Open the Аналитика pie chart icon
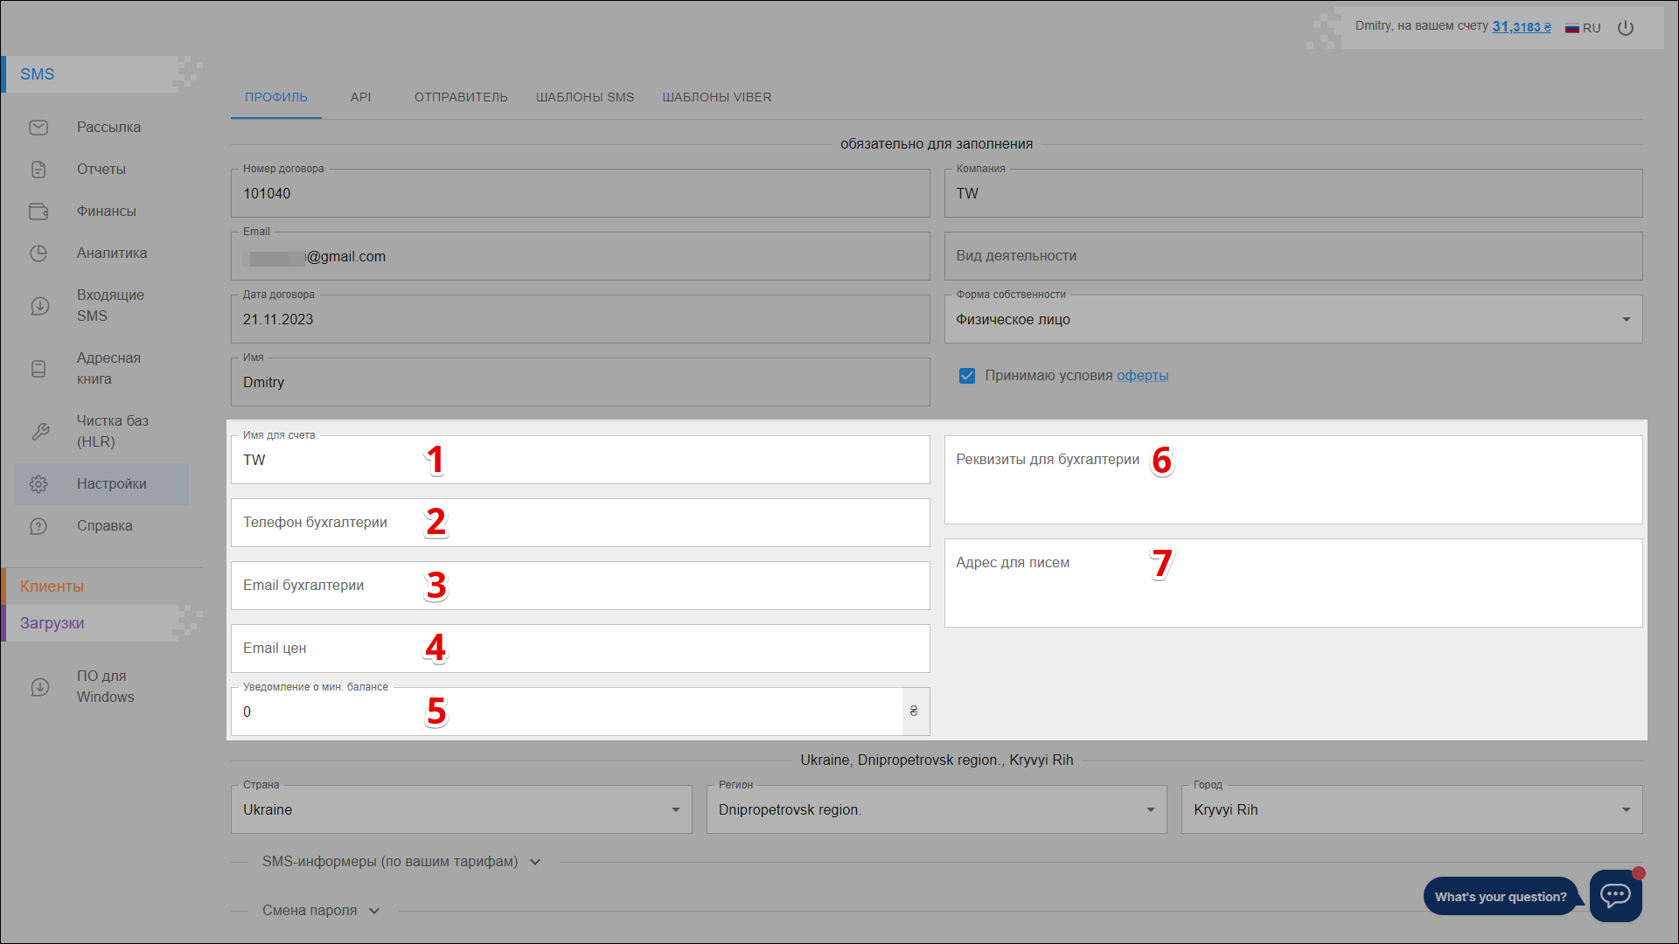This screenshot has height=944, width=1679. 38,253
